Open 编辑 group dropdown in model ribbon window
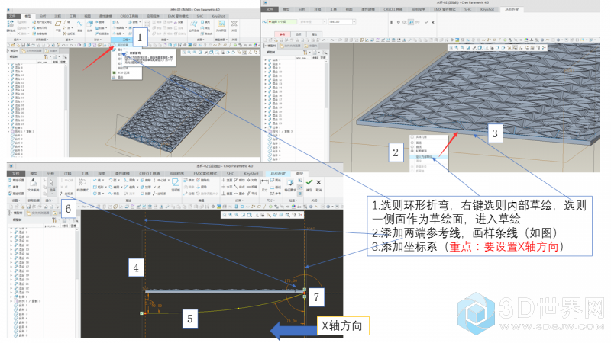The height and width of the screenshot is (343, 611). coord(165,40)
